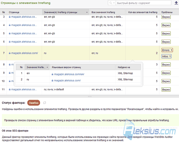Click the panel splitter handle dots
The height and width of the screenshot is (143, 179).
click(x=89, y=96)
